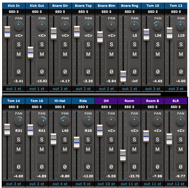This screenshot has width=189, height=188.
Task: Invert phase on OH channel
Action: pyautogui.click(x=111, y=166)
